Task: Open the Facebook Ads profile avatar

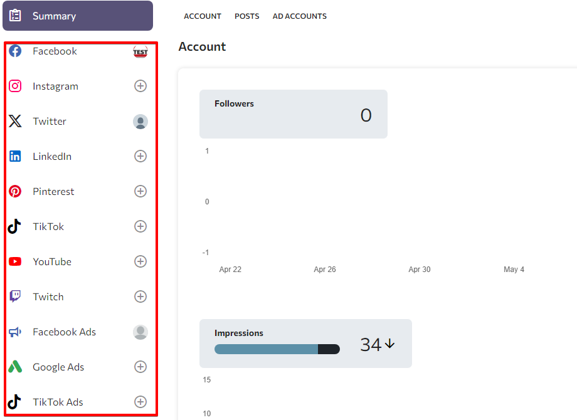Action: [140, 332]
